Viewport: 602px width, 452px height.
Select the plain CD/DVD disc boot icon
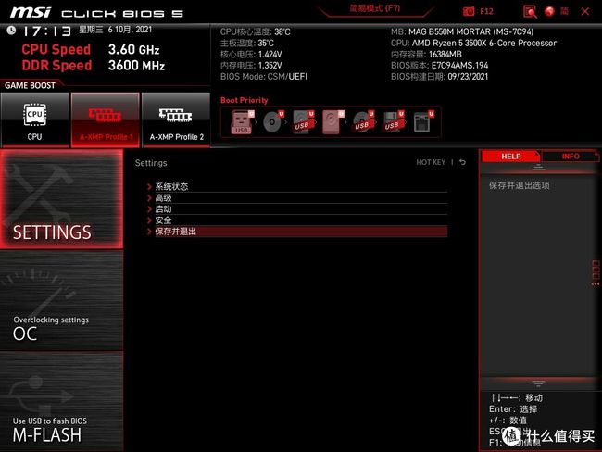click(273, 121)
